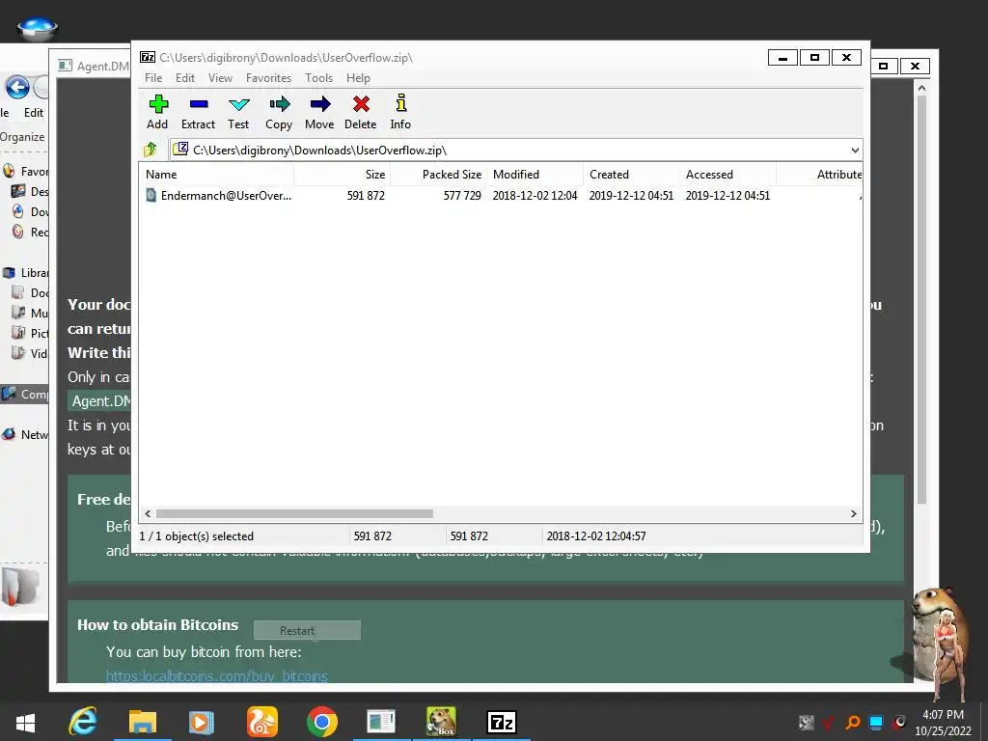
Task: Click the vertical scrollbar up arrow of ransom window
Action: tap(921, 88)
